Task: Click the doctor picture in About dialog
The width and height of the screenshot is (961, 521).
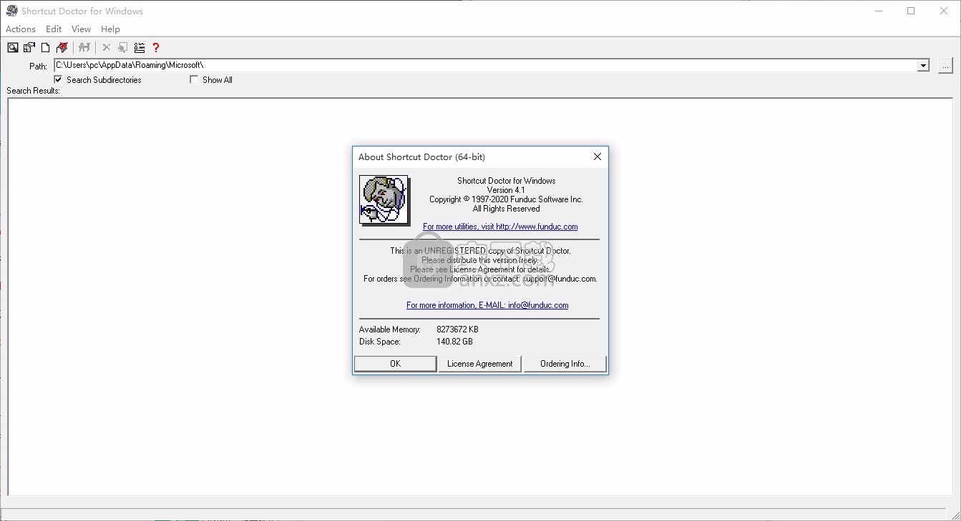Action: (384, 199)
